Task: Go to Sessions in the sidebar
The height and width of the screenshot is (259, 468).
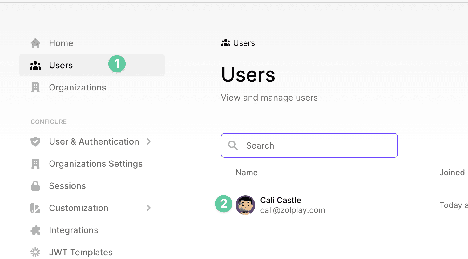Action: click(x=67, y=186)
